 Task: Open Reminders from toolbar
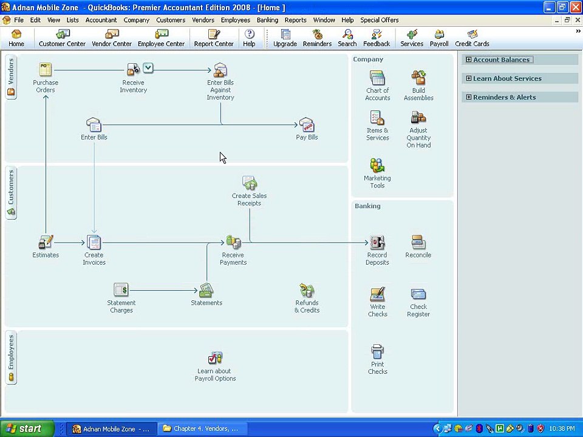click(317, 38)
